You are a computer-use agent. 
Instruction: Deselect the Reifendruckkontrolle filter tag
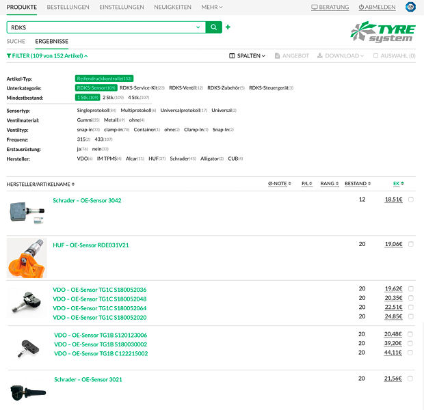pyautogui.click(x=104, y=79)
